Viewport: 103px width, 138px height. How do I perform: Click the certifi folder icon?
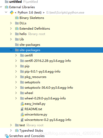22,55
